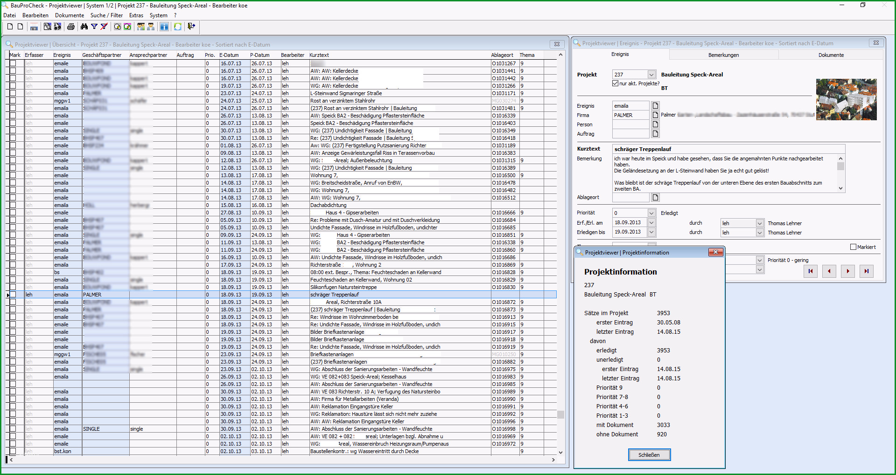This screenshot has width=896, height=475.
Task: Open first 'durch' leh dropdown
Action: 760,223
